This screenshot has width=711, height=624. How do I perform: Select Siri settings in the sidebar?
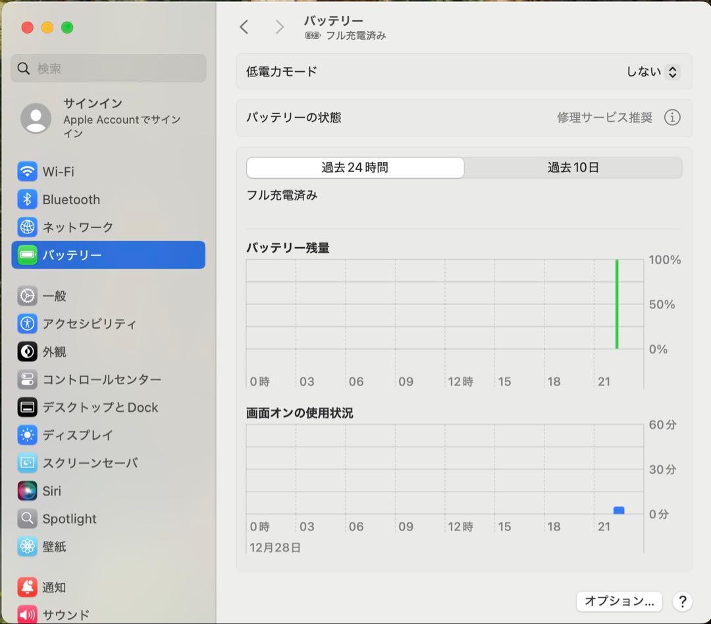53,491
